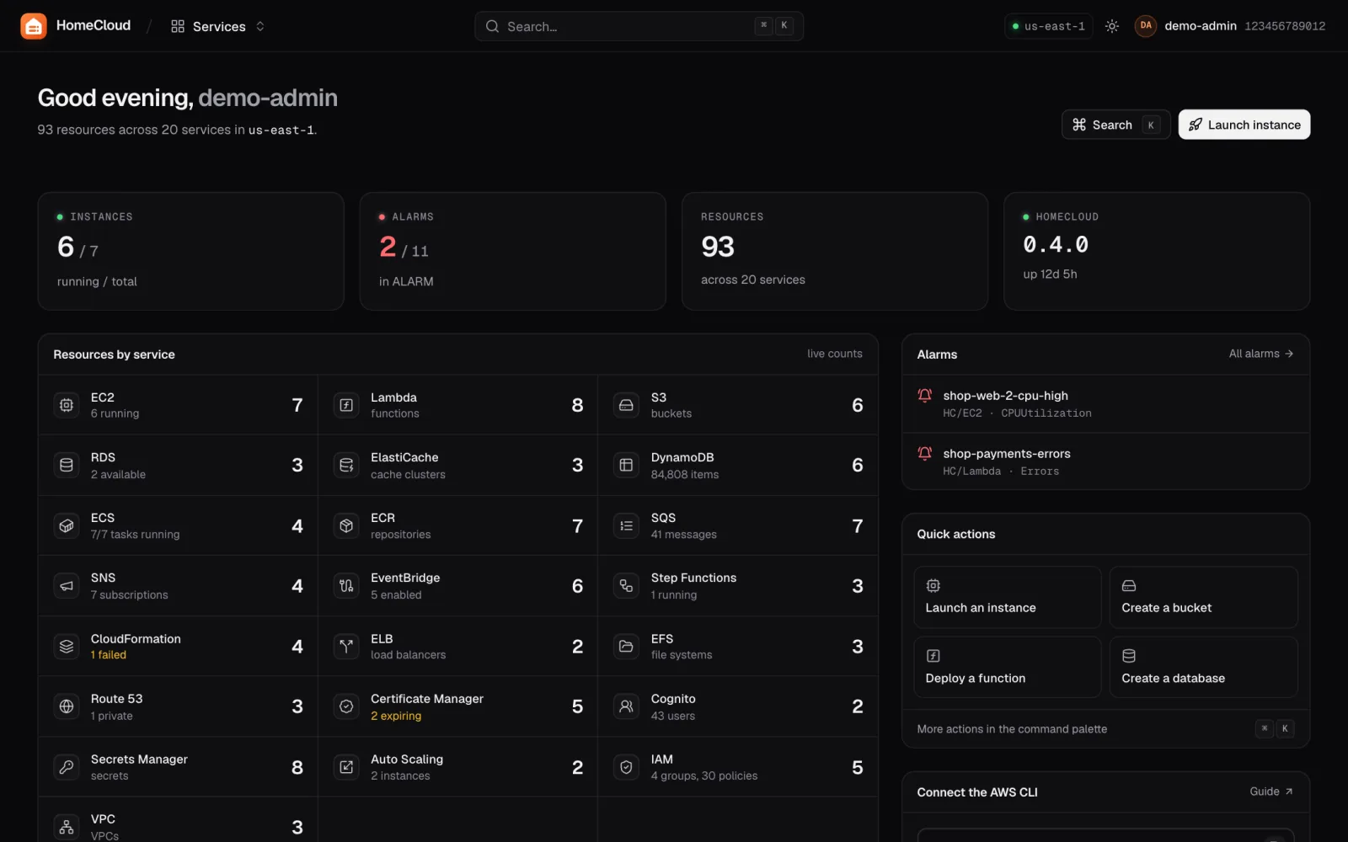Click Create a database quick action
Image resolution: width=1348 pixels, height=842 pixels.
pyautogui.click(x=1204, y=667)
